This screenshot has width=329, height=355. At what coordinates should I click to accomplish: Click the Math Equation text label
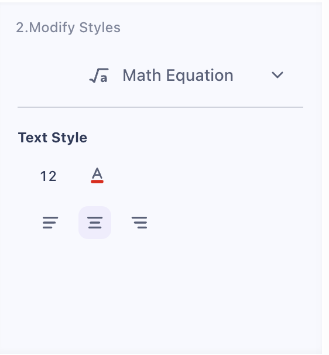(178, 76)
